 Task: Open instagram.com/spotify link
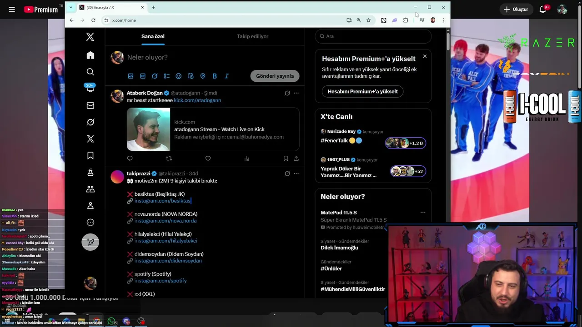(161, 281)
